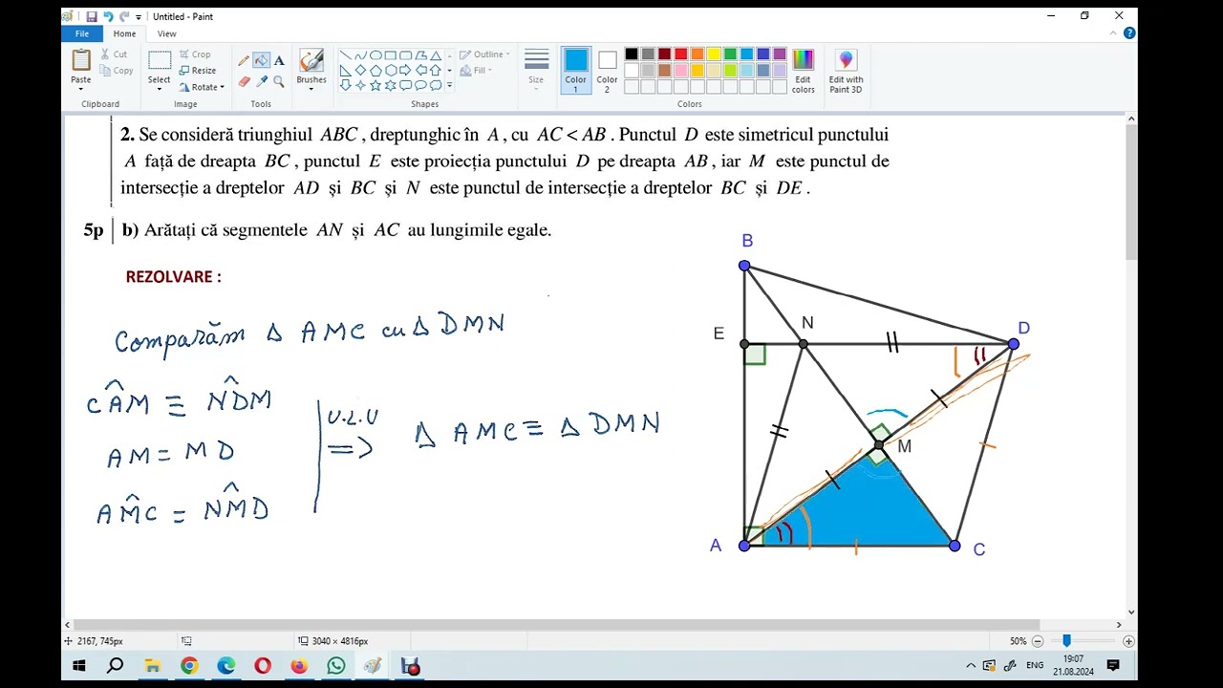Open the File menu
The height and width of the screenshot is (688, 1223).
82,33
